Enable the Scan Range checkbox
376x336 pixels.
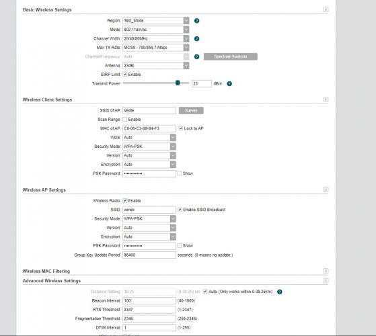(125, 119)
